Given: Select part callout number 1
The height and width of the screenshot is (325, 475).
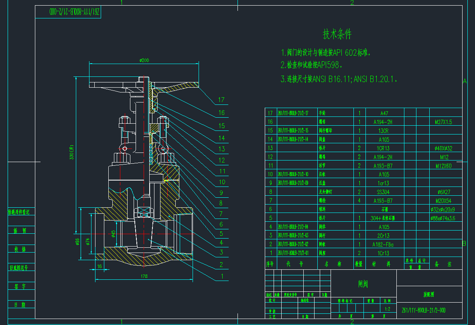Looking at the screenshot, I should click(221, 276).
